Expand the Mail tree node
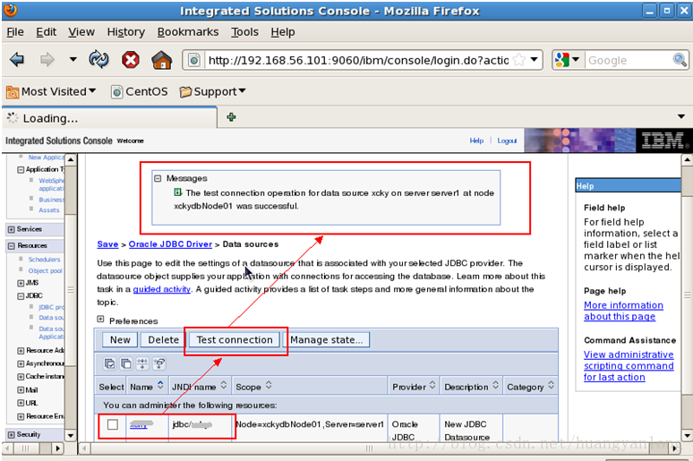The height and width of the screenshot is (461, 693). coord(21,390)
